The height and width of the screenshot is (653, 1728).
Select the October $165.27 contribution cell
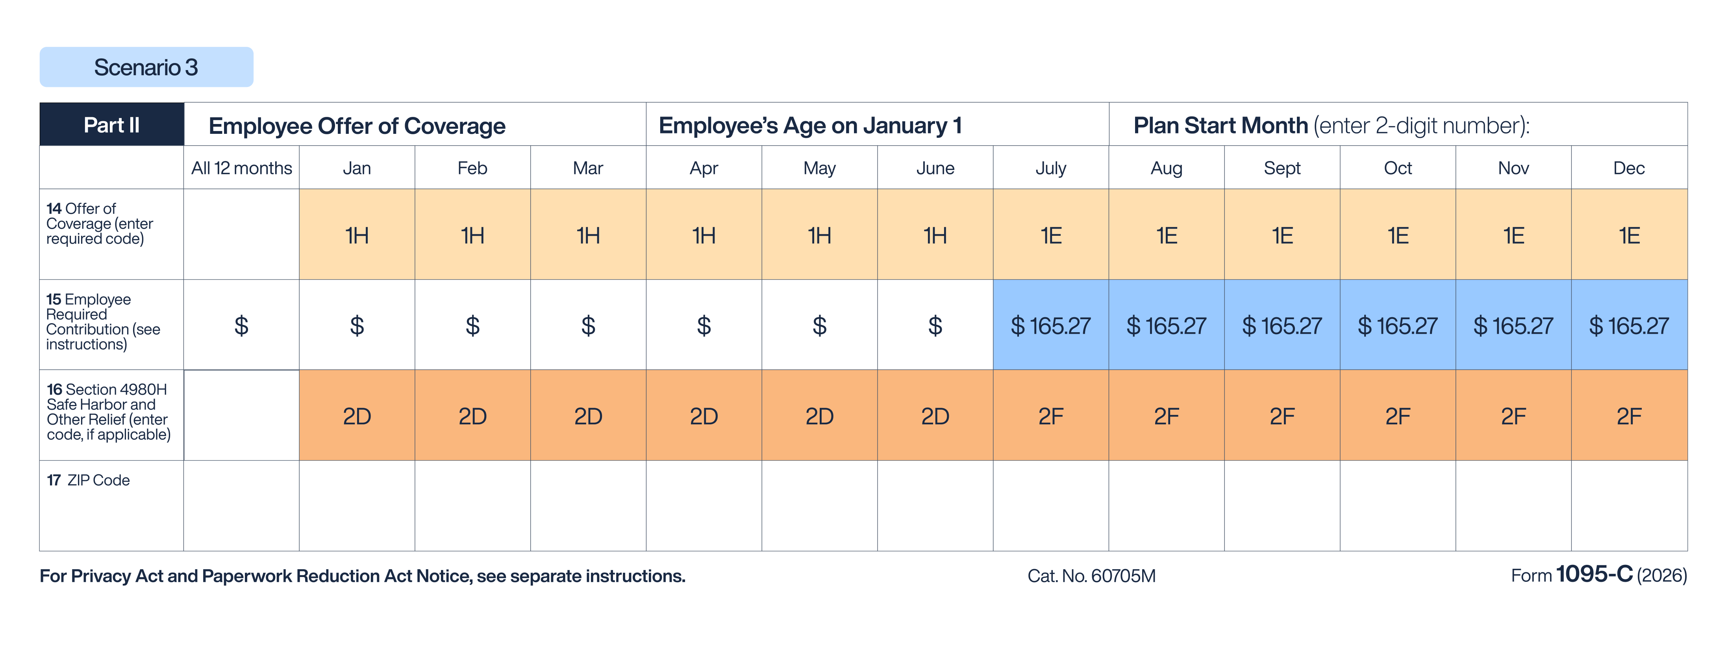[1397, 325]
